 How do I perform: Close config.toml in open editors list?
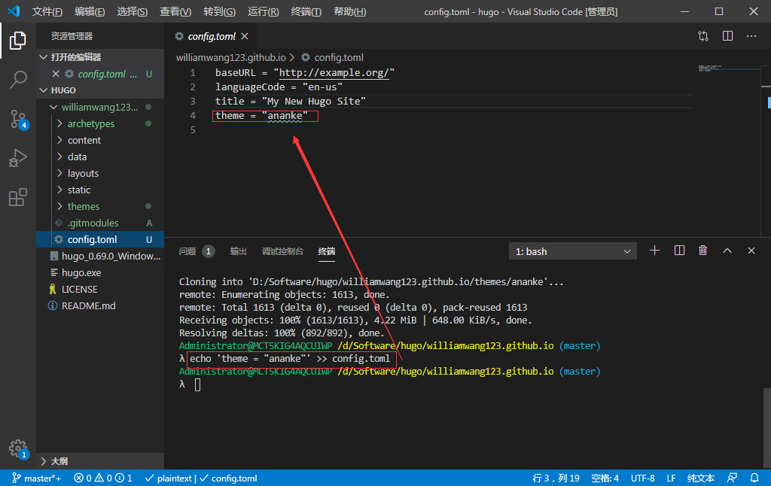56,74
